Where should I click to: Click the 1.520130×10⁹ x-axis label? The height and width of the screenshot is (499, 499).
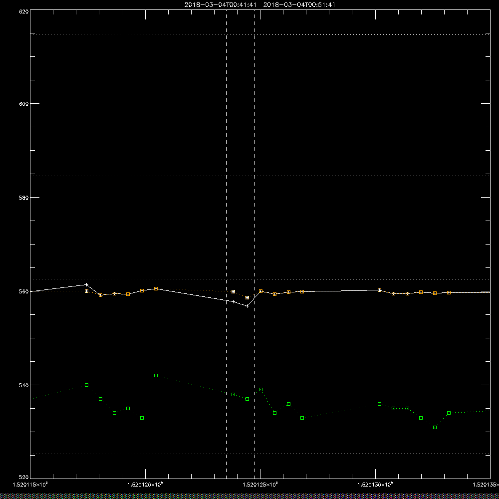375,485
